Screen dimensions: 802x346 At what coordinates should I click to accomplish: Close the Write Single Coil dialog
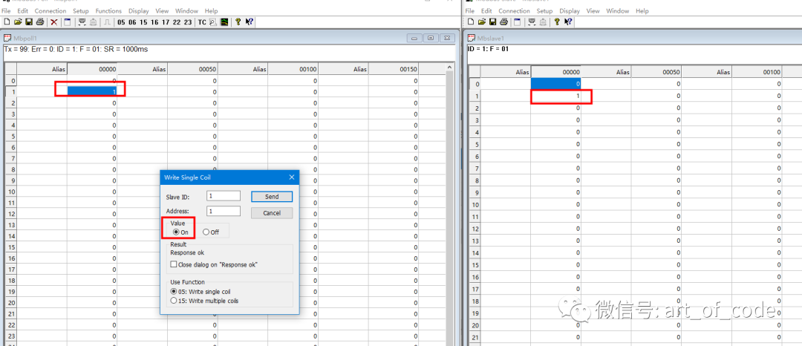click(292, 177)
